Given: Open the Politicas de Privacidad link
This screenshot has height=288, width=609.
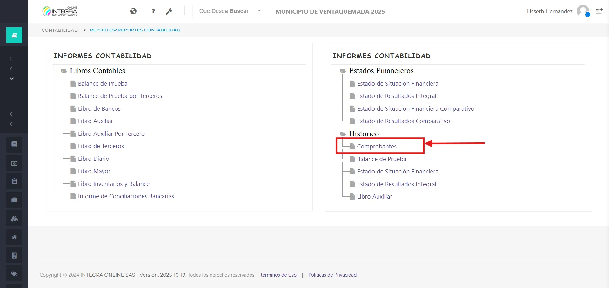Looking at the screenshot, I should pyautogui.click(x=332, y=275).
